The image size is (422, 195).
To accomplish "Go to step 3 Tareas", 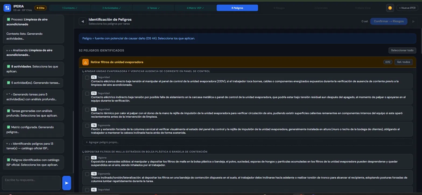I will click(x=153, y=8).
